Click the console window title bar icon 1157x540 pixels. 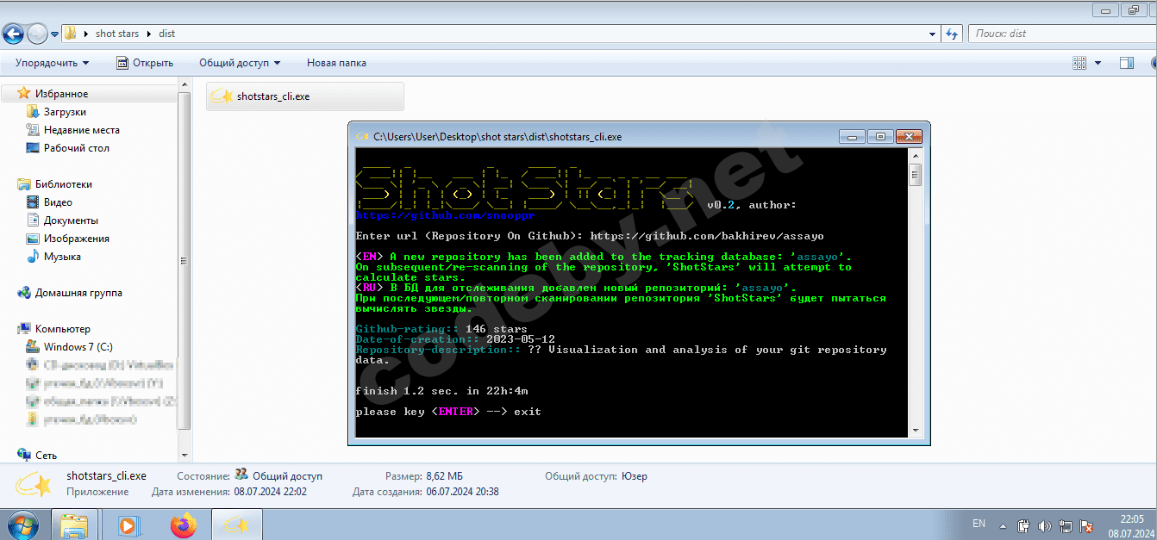tap(362, 136)
